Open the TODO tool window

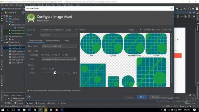8,103
